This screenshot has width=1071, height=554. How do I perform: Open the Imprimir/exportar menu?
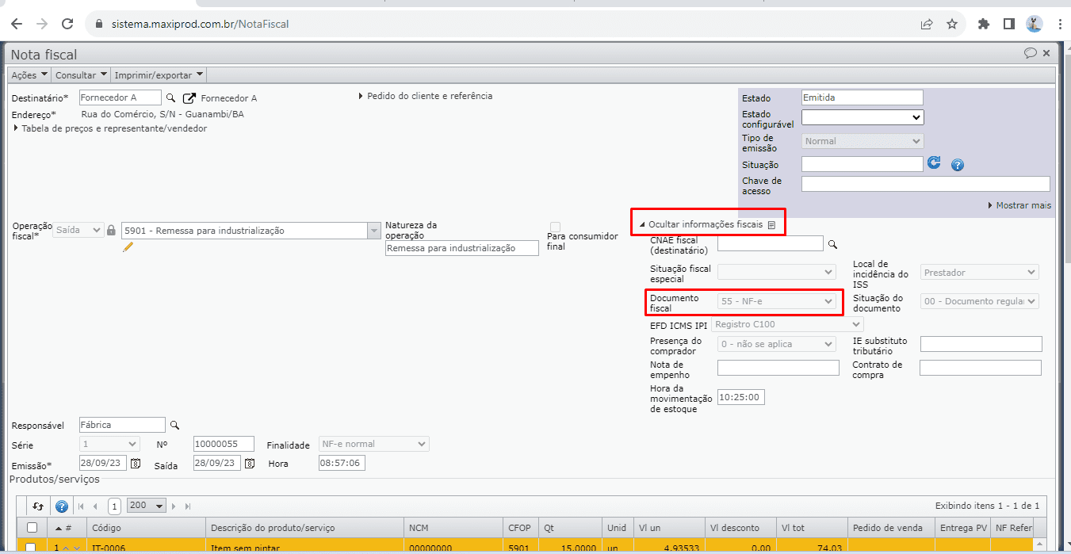coord(159,75)
